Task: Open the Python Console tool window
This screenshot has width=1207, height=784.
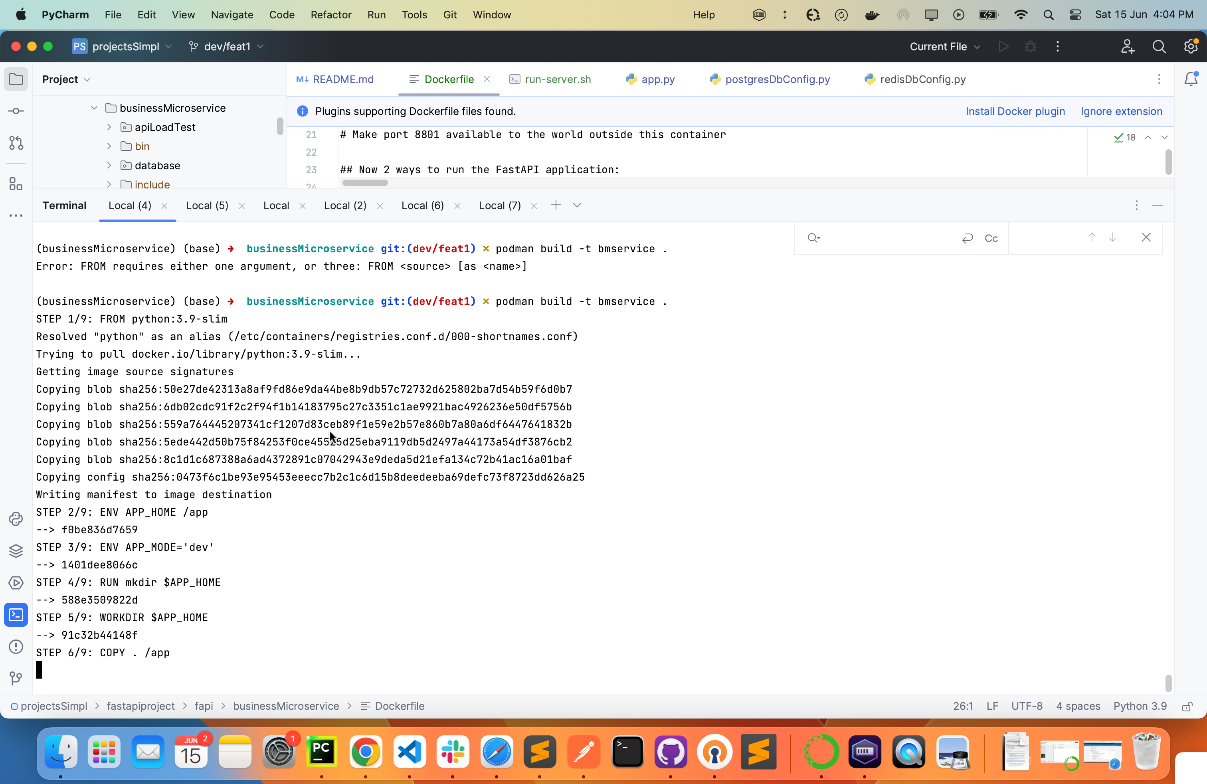Action: (16, 519)
